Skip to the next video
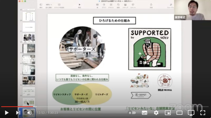This screenshot has width=211, height=118. point(18,113)
